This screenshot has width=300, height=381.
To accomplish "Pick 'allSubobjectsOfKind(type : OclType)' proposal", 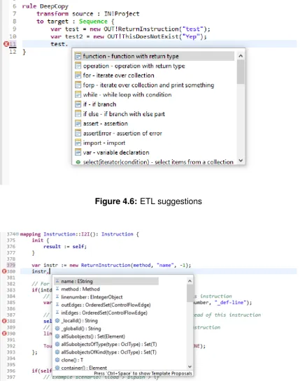I will click(108, 352).
